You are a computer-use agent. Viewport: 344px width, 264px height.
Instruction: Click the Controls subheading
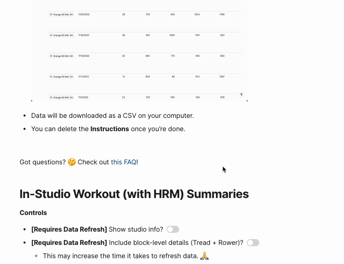(33, 213)
